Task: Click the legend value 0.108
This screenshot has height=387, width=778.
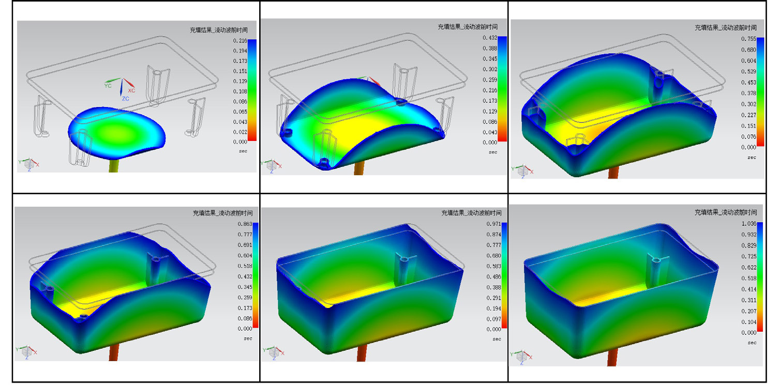Action: pos(240,91)
